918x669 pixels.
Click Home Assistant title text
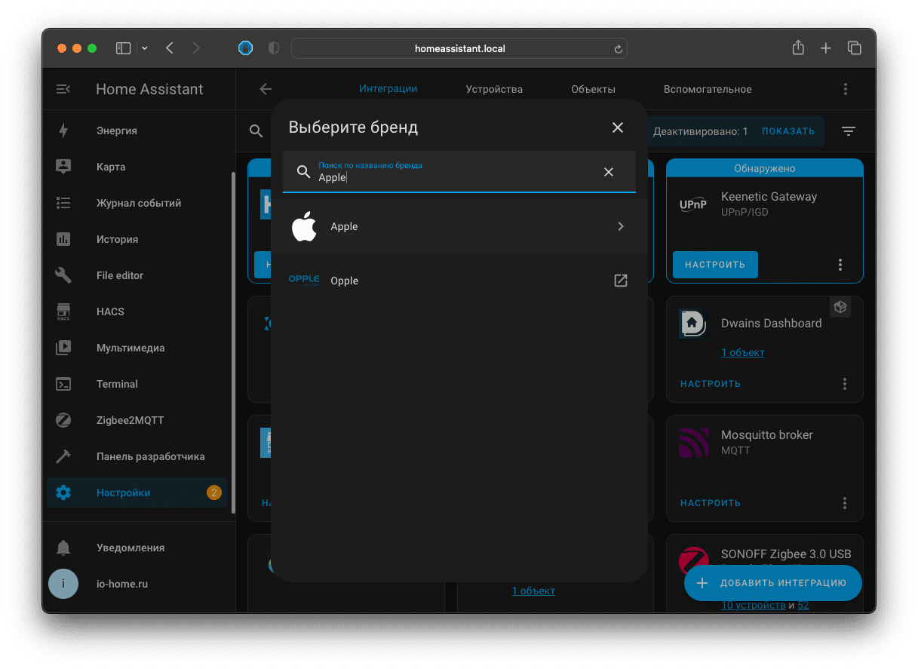tap(149, 89)
